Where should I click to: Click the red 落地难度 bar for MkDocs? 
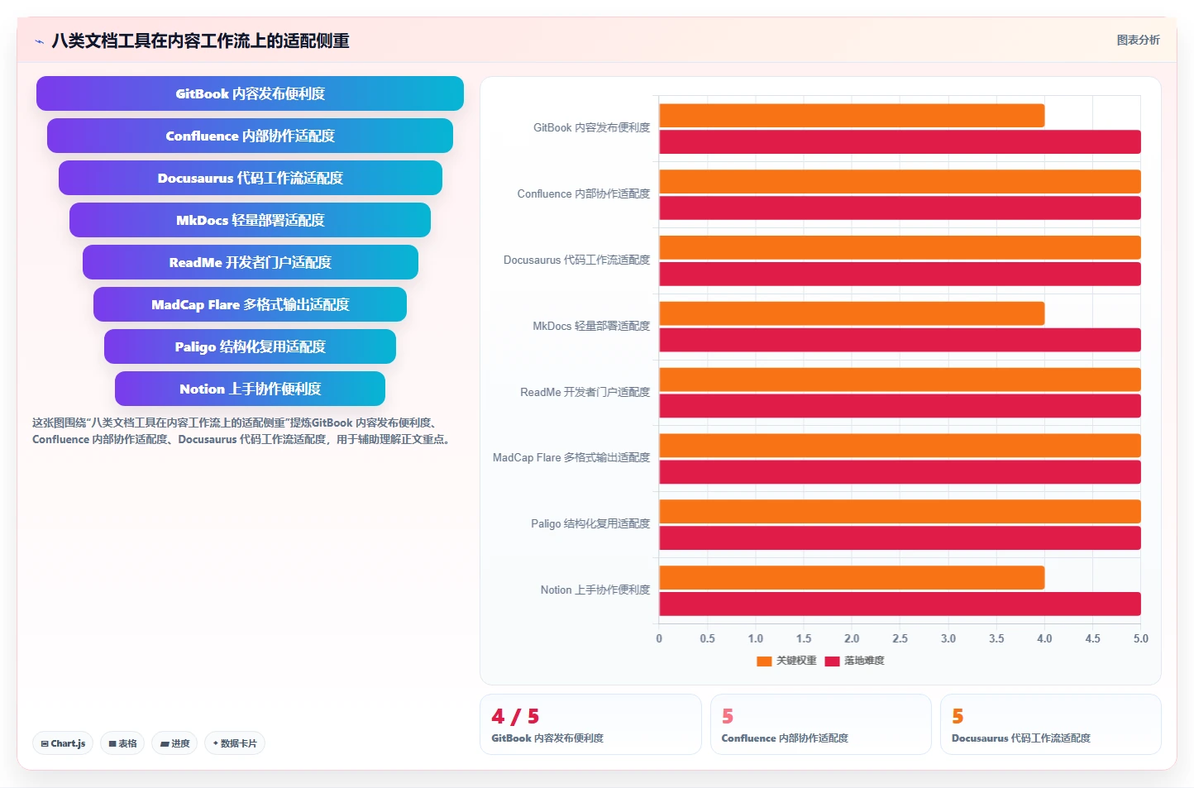tap(900, 340)
